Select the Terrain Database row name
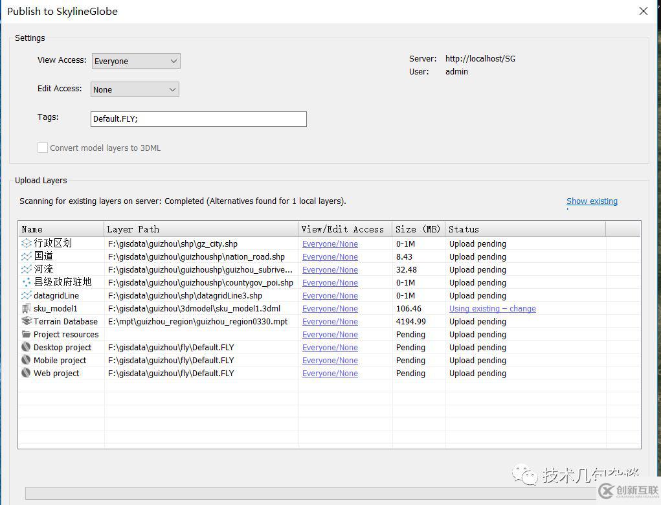This screenshot has height=505, width=661. point(65,321)
